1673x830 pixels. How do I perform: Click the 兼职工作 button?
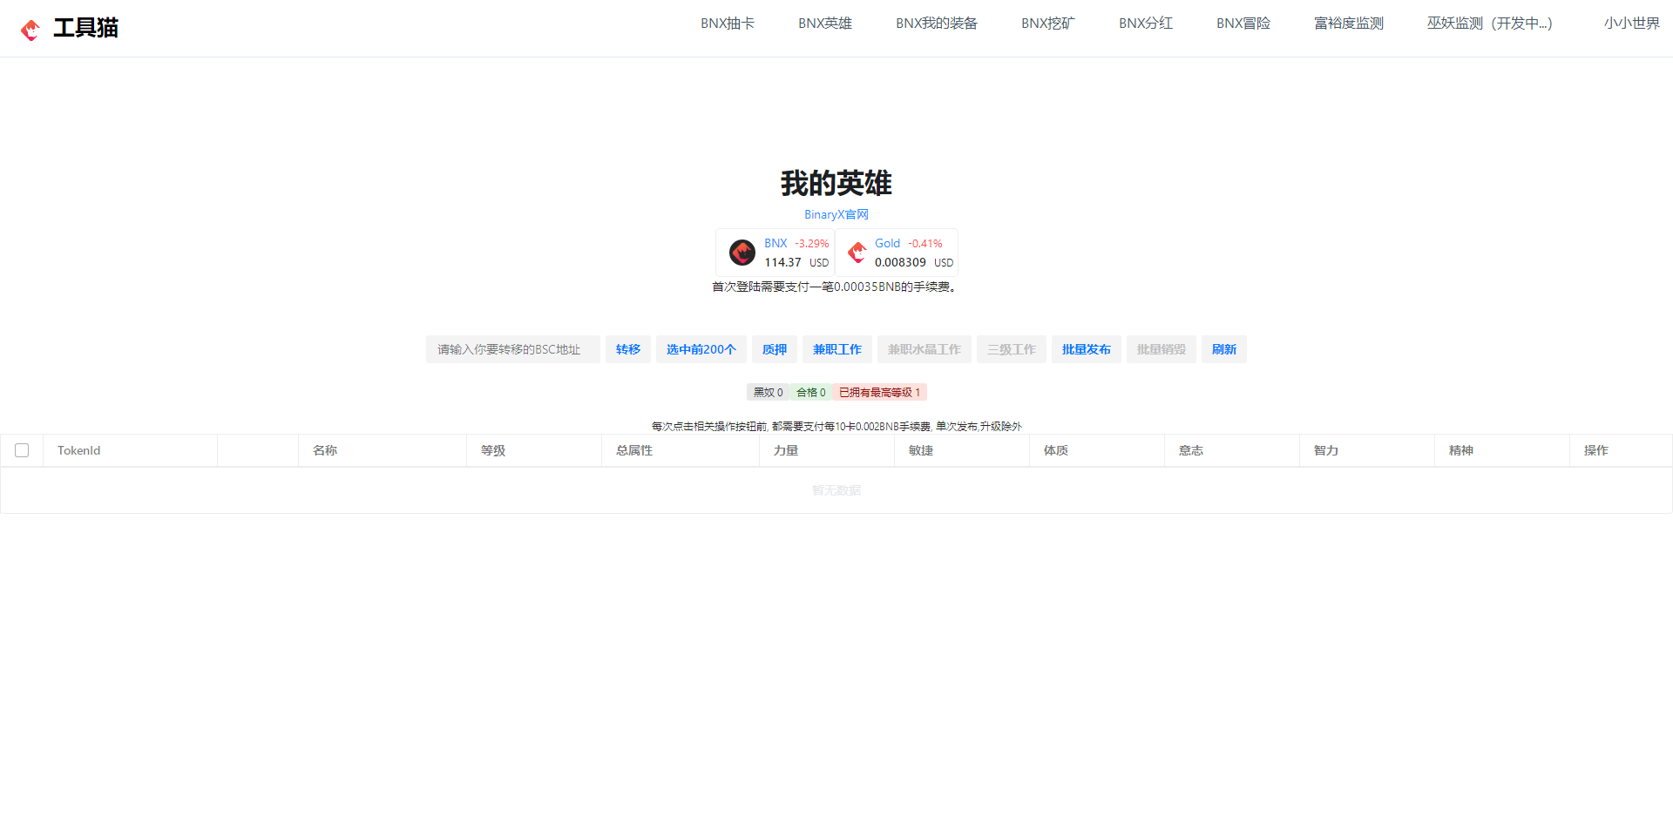[x=837, y=349]
